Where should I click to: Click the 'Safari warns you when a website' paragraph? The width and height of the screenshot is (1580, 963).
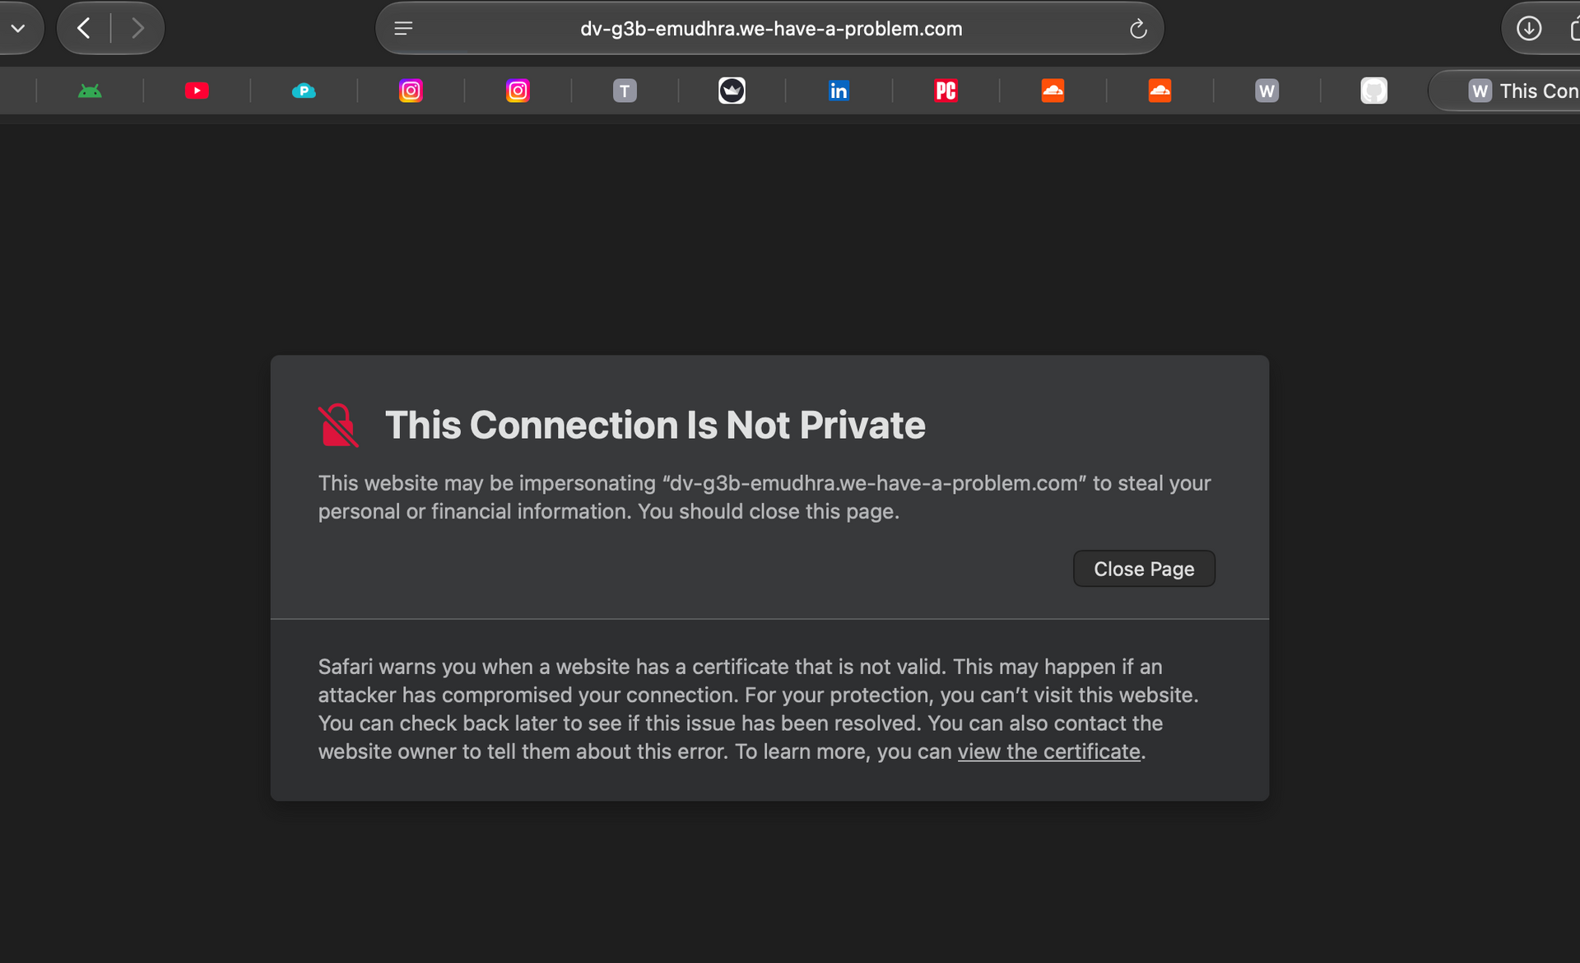(x=758, y=709)
